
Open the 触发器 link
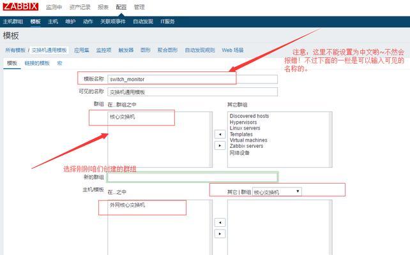126,50
